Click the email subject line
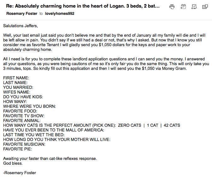This screenshot has height=183, width=212. 83,6
